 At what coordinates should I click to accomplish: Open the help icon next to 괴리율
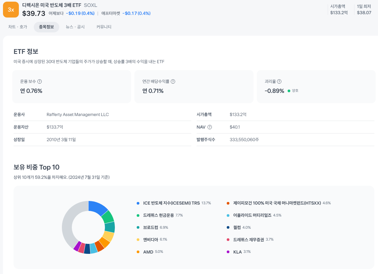(279, 81)
